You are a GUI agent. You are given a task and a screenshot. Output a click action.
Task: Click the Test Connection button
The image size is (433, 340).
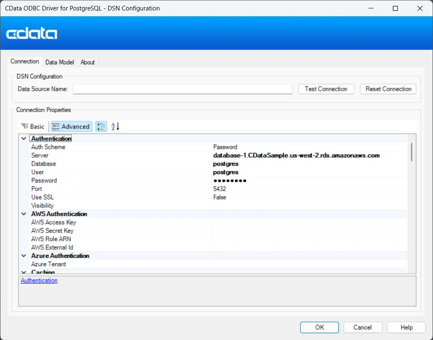[x=326, y=89]
